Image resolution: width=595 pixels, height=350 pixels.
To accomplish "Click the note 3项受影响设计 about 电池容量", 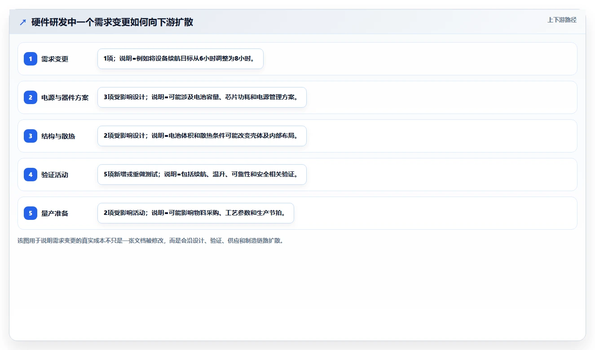I will pyautogui.click(x=202, y=97).
